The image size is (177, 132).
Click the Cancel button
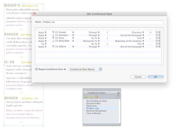point(138,77)
